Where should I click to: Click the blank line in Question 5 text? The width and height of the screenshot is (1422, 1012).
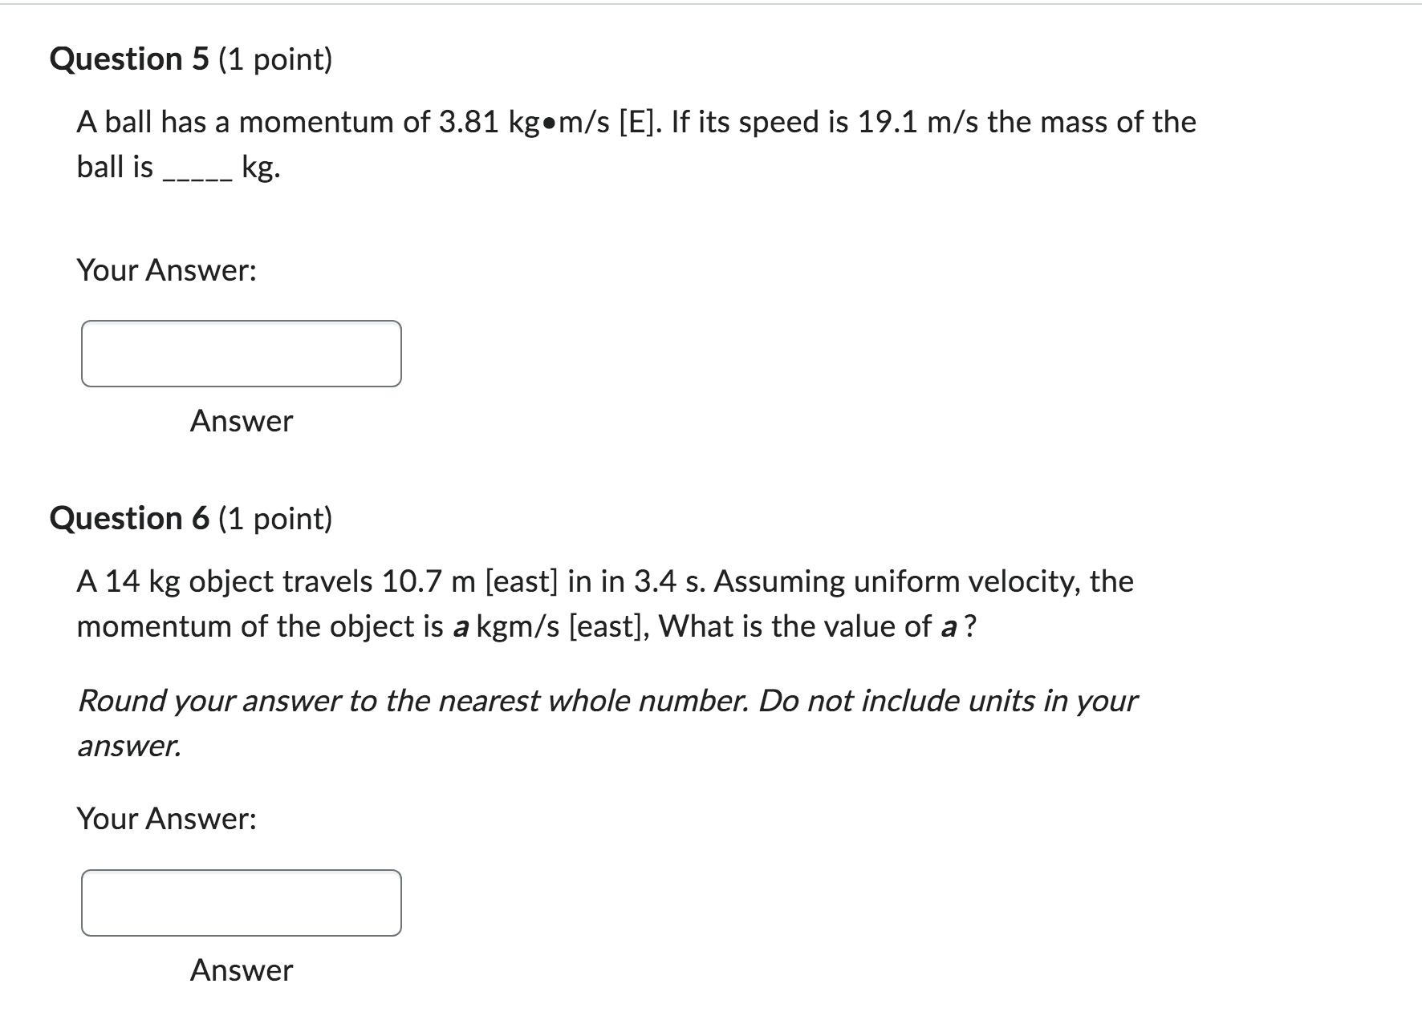[198, 172]
